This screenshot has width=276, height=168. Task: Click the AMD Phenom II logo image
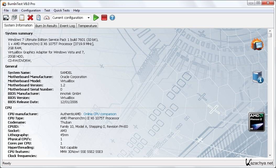coord(256,122)
